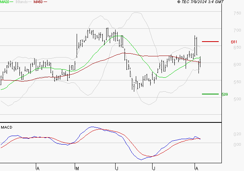Click the 650 price axis label

237,47
